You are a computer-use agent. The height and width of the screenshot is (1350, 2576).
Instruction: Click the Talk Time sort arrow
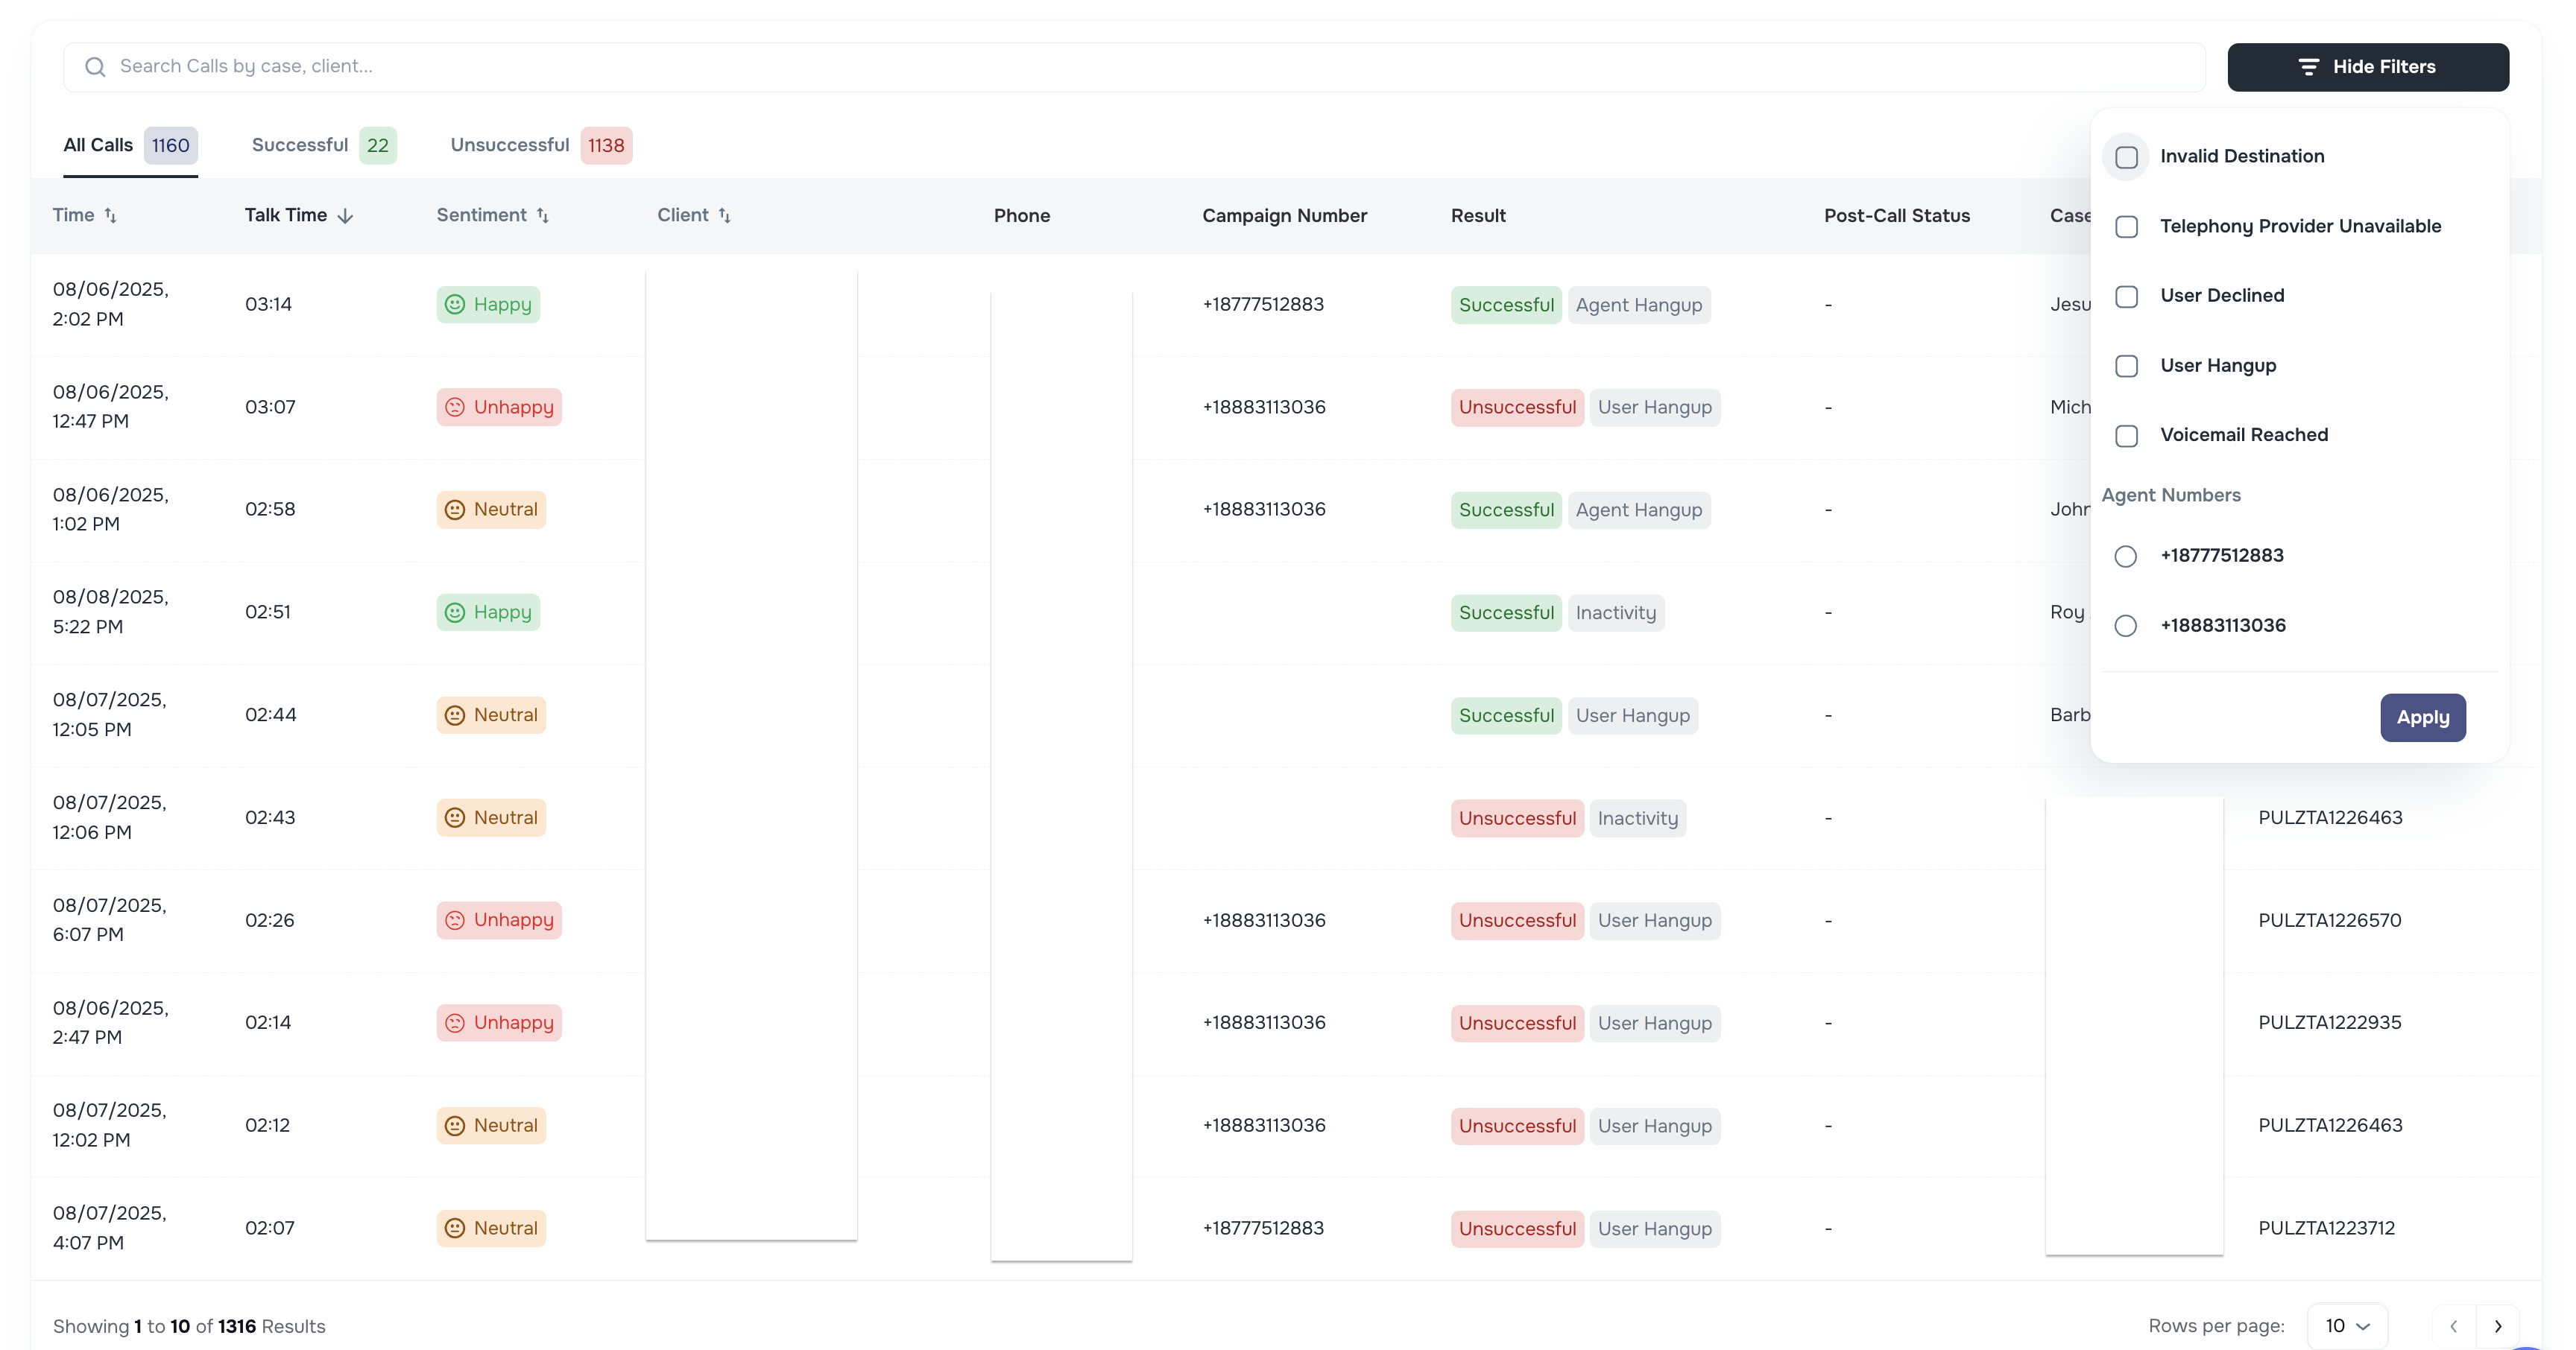point(344,216)
